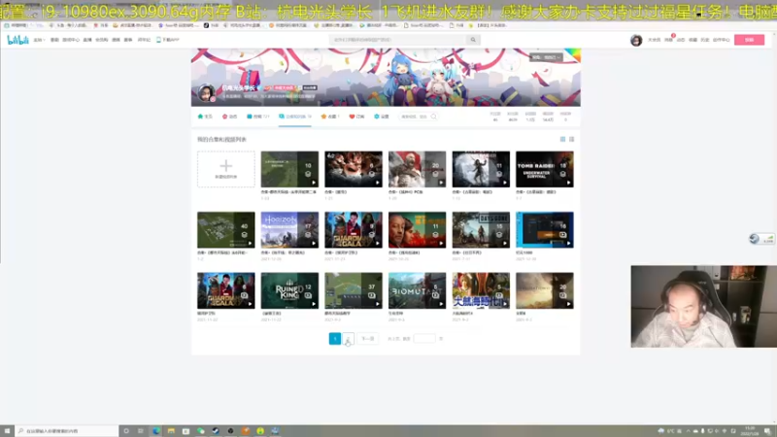Open the Ruined King playlist thumbnail
777x437 pixels.
point(289,290)
